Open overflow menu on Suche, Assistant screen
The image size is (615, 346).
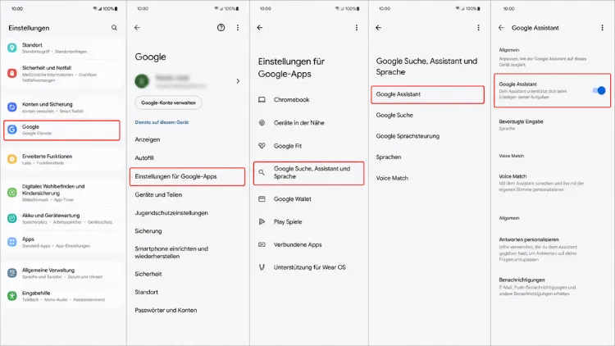point(479,27)
